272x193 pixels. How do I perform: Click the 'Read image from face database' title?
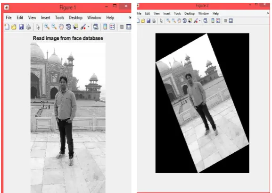tap(68, 38)
